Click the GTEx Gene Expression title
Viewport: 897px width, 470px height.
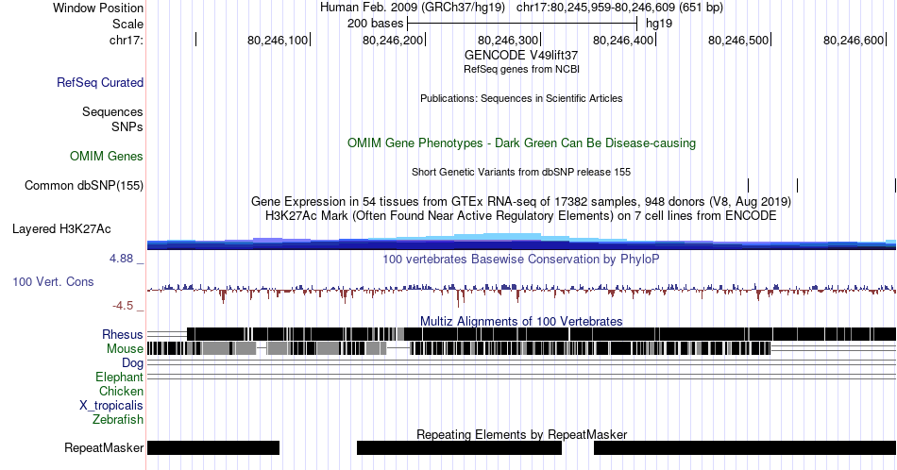[x=521, y=201]
